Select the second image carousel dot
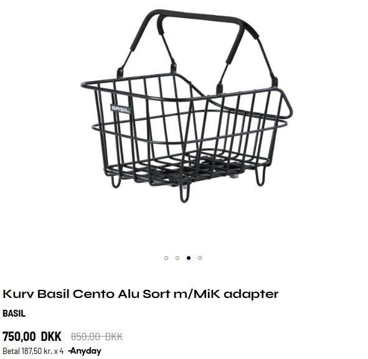The width and height of the screenshot is (368, 359). [177, 258]
